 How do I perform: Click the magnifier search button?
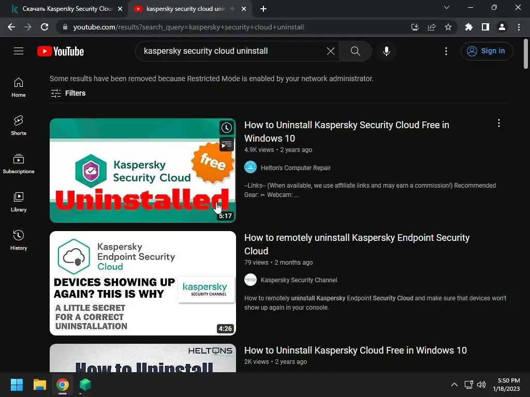pyautogui.click(x=355, y=51)
